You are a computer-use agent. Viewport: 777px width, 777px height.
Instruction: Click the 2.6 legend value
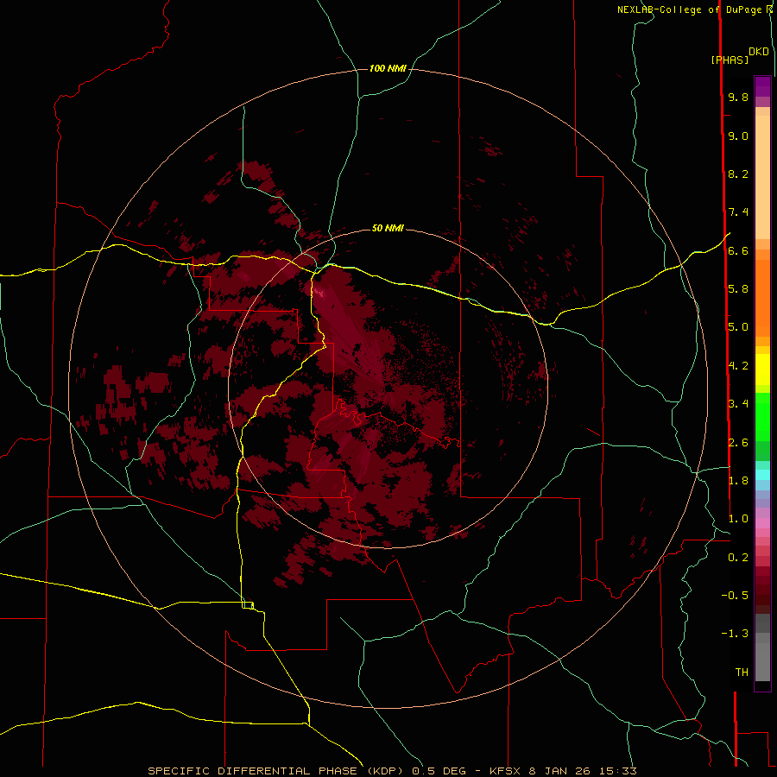[x=738, y=443]
